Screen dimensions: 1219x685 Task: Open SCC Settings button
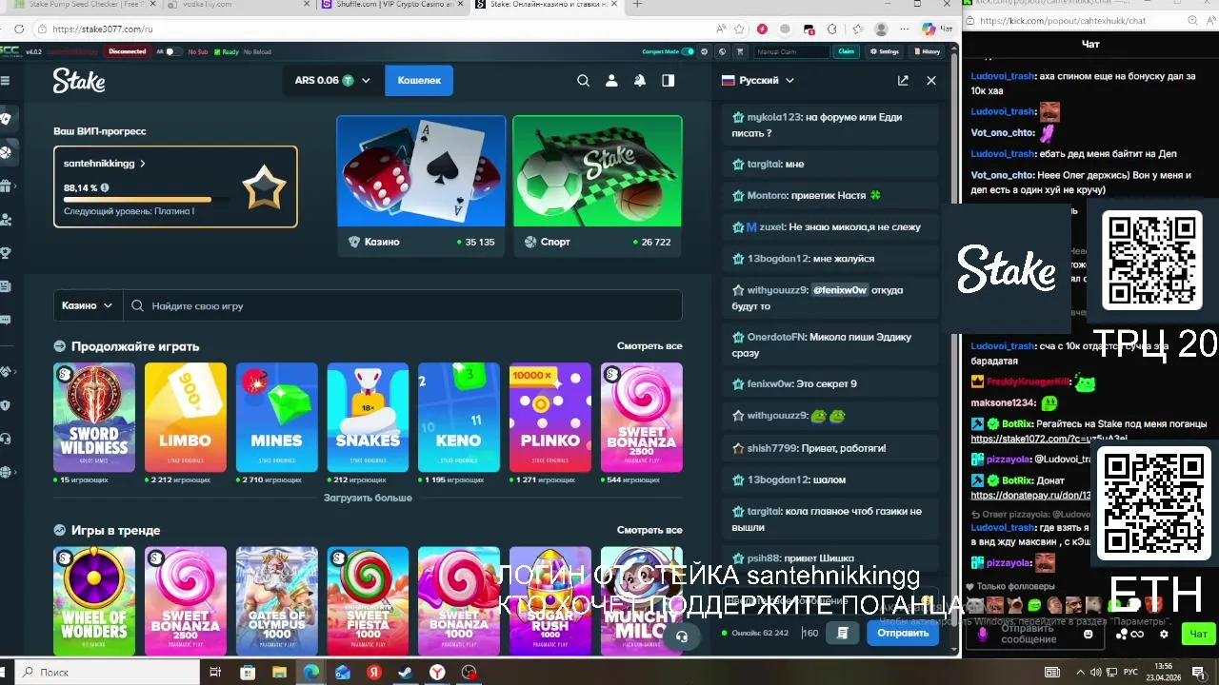coord(884,51)
